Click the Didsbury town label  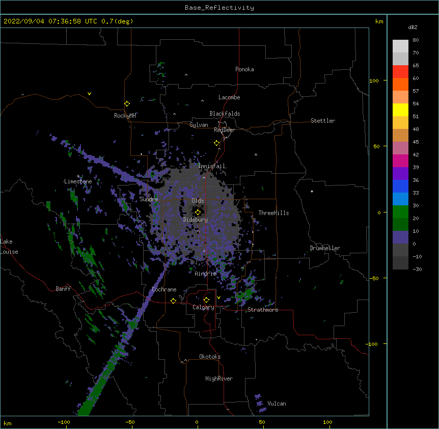[196, 220]
